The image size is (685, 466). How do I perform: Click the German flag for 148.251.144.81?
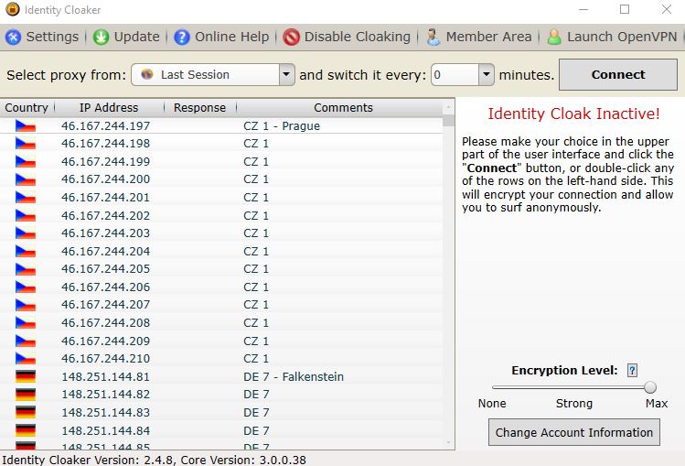[x=26, y=376]
